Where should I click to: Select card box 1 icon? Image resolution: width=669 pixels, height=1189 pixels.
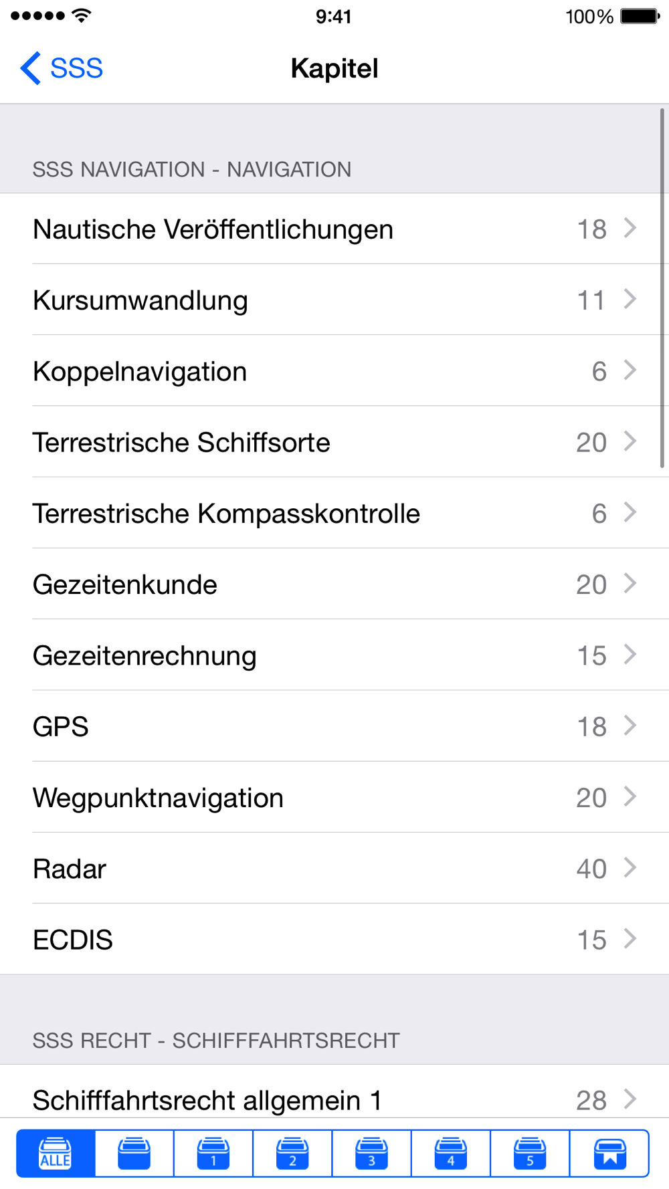coord(213,1153)
